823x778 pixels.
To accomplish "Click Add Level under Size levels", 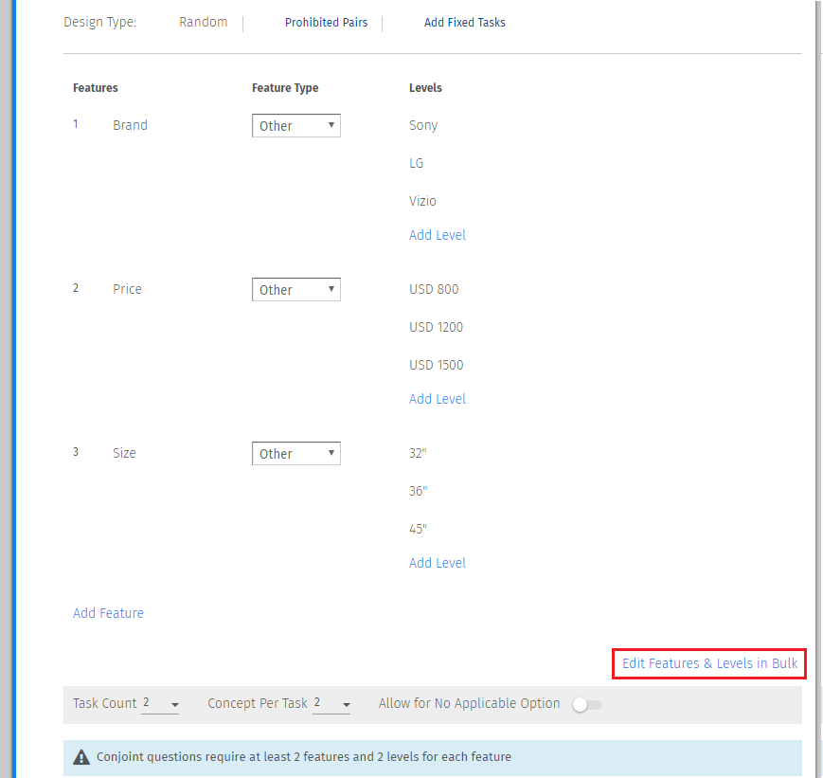I will tap(437, 563).
